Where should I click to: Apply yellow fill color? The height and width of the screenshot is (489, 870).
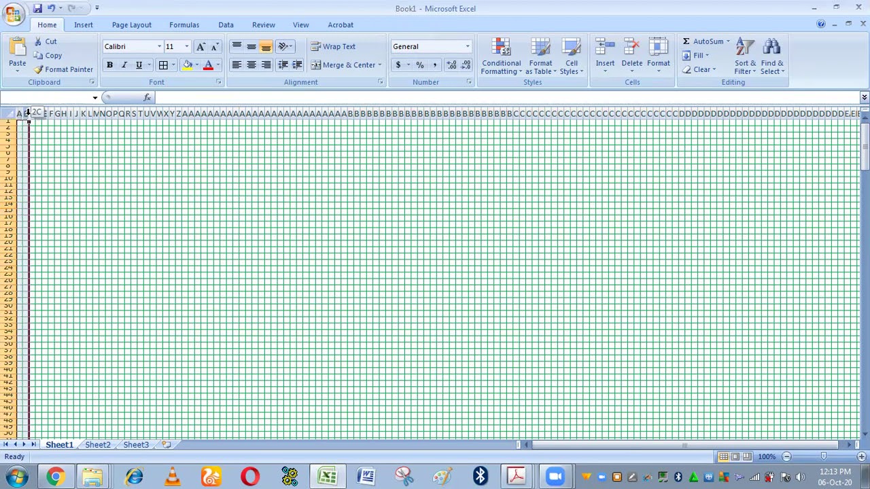(x=187, y=65)
